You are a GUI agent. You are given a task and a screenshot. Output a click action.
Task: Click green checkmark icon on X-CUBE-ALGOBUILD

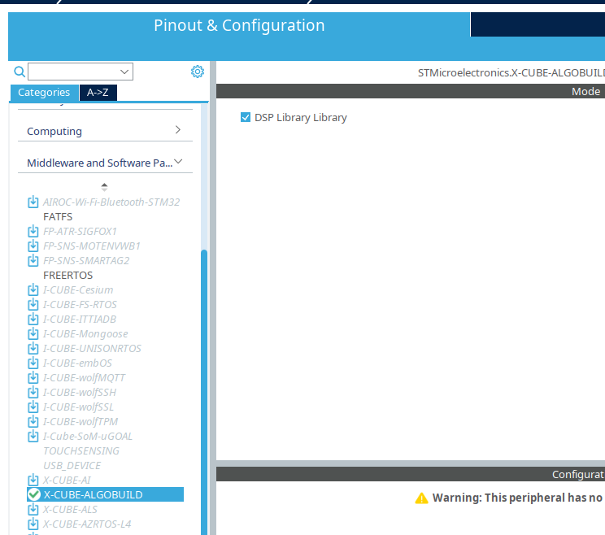(x=34, y=494)
